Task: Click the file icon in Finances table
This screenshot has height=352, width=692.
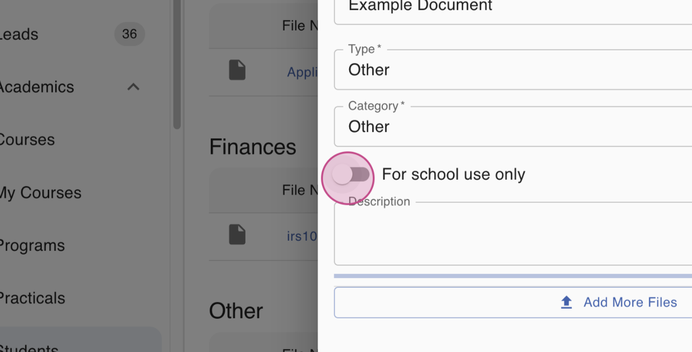Action: 237,235
